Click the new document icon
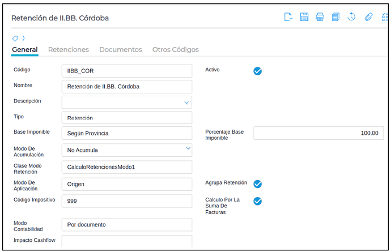 click(x=288, y=17)
